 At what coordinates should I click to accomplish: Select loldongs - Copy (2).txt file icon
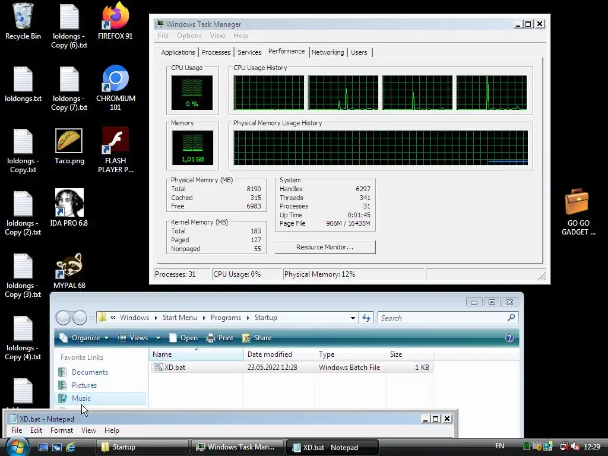tap(23, 213)
